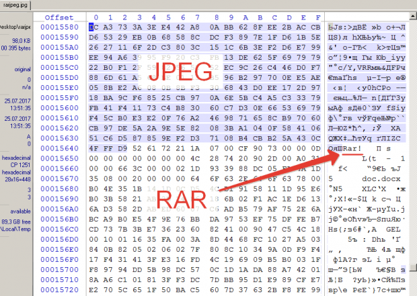Select offset row 00015620
Image resolution: width=417 pixels, height=296 pixels.
(60, 128)
